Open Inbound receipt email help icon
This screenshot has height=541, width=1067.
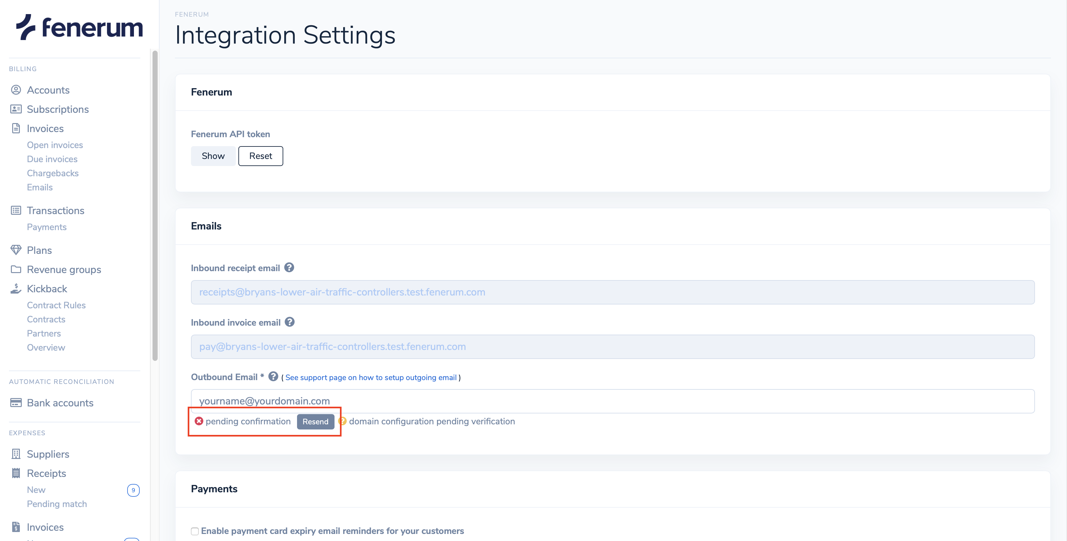[x=289, y=268]
